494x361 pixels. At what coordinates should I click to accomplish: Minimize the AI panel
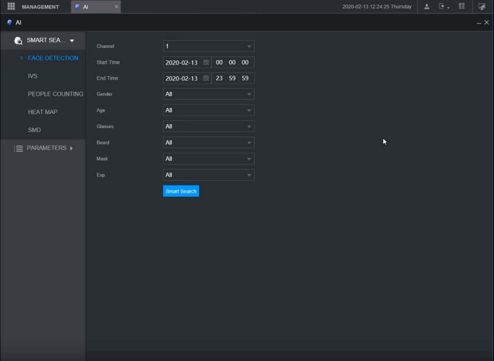tap(479, 23)
